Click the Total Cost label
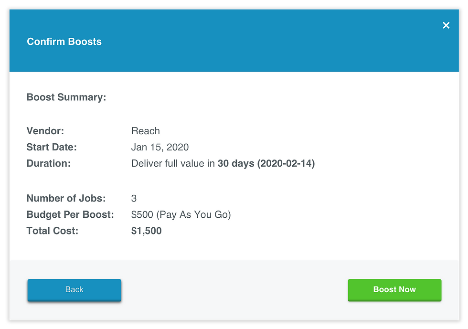This screenshot has width=468, height=329. pos(52,231)
